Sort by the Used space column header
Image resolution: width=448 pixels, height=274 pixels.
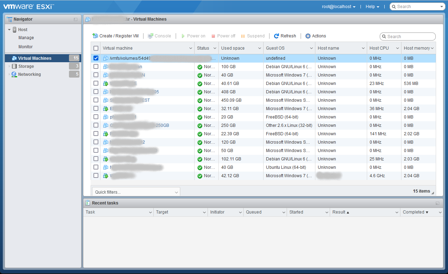coord(233,48)
